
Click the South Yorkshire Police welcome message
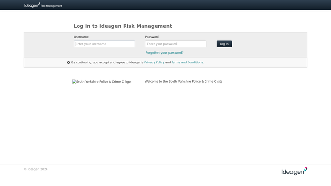pos(184,81)
